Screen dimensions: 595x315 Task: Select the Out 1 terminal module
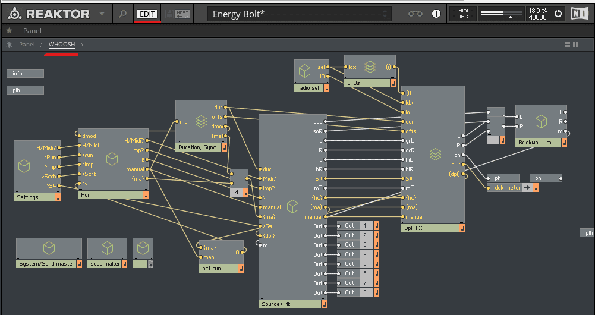(357, 225)
